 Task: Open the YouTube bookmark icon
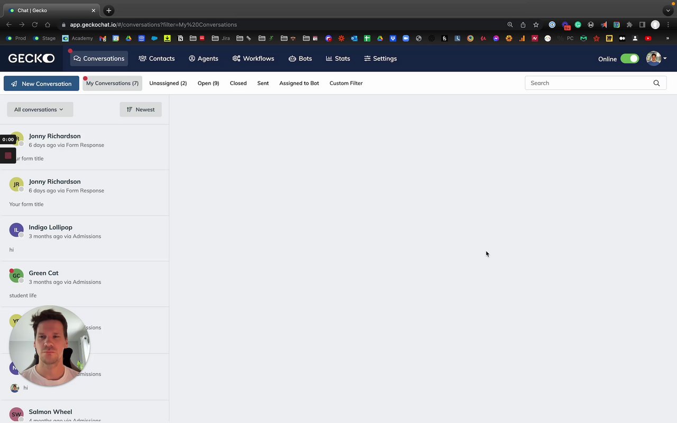648,38
